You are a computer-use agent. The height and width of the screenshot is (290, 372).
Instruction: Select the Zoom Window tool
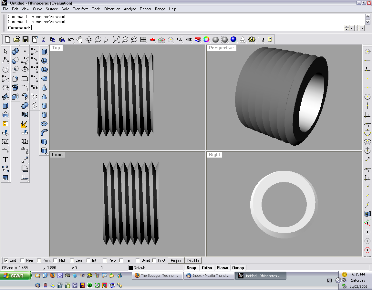pyautogui.click(x=107, y=40)
